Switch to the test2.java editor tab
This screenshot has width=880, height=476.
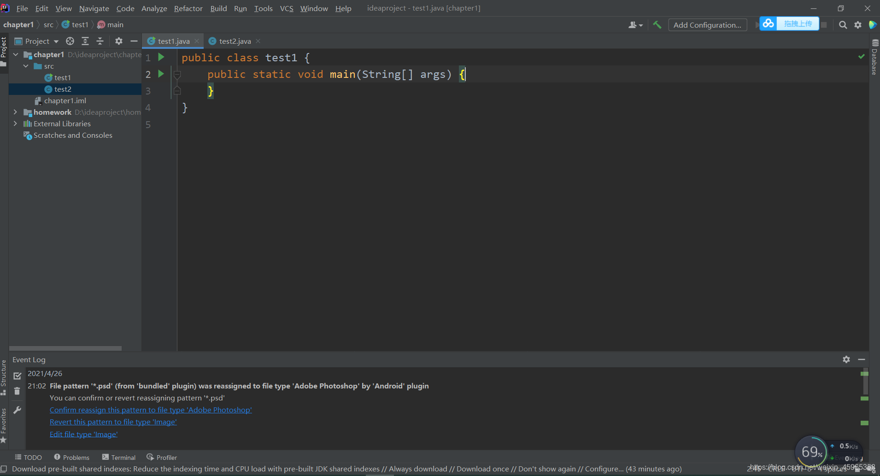click(235, 41)
